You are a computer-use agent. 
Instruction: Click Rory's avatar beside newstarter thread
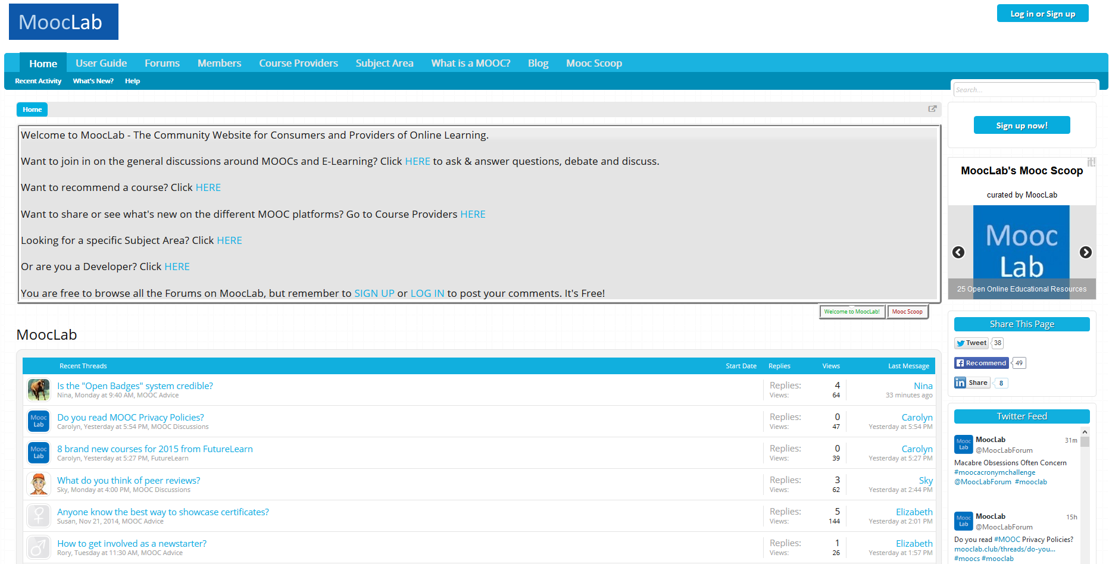[39, 547]
